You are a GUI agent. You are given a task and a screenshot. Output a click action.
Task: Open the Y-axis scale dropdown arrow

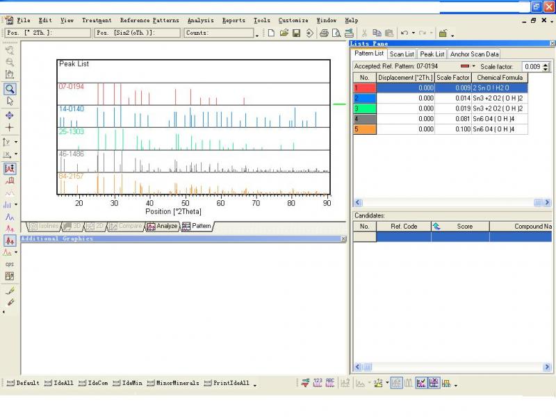[x=16, y=142]
